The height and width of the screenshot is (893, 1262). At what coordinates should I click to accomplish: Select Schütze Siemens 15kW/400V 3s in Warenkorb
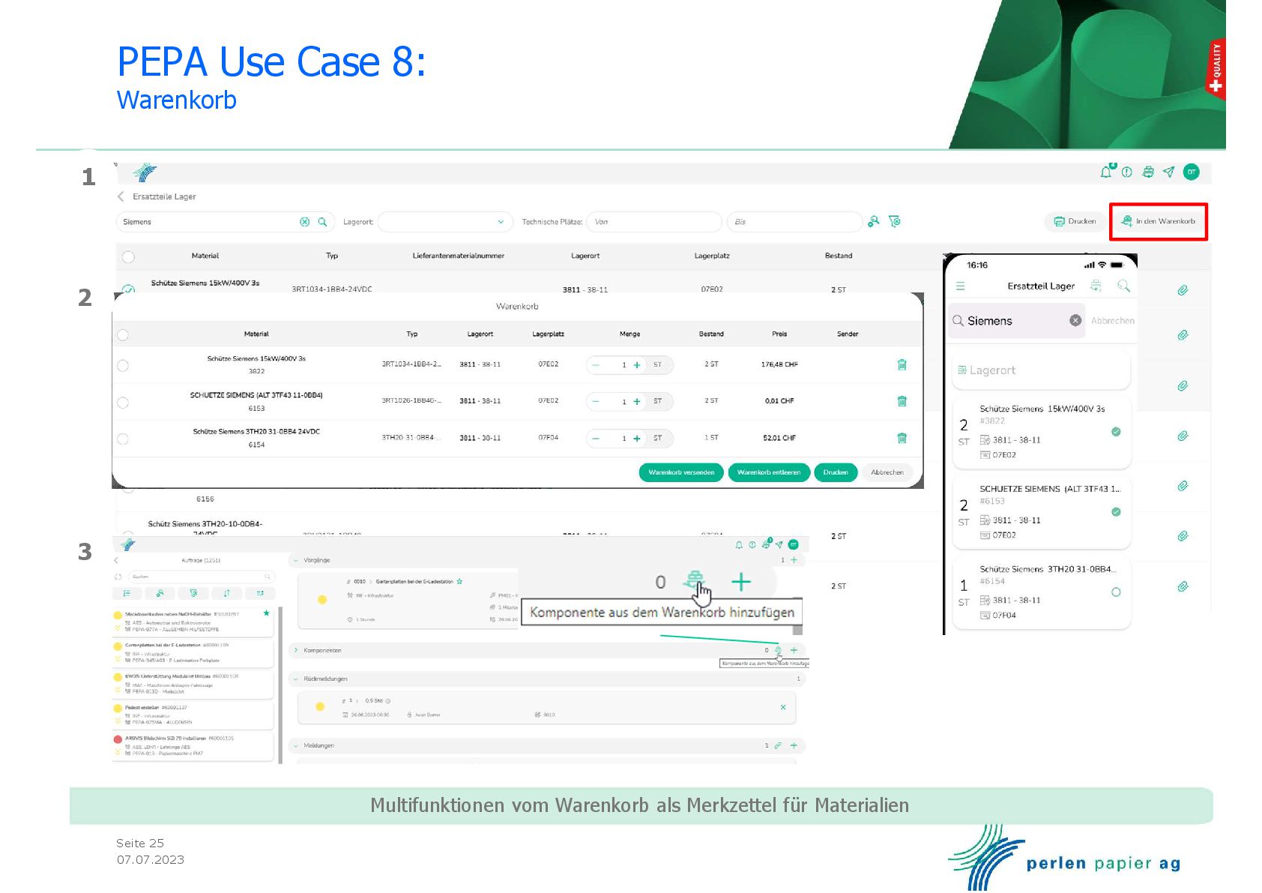(123, 365)
